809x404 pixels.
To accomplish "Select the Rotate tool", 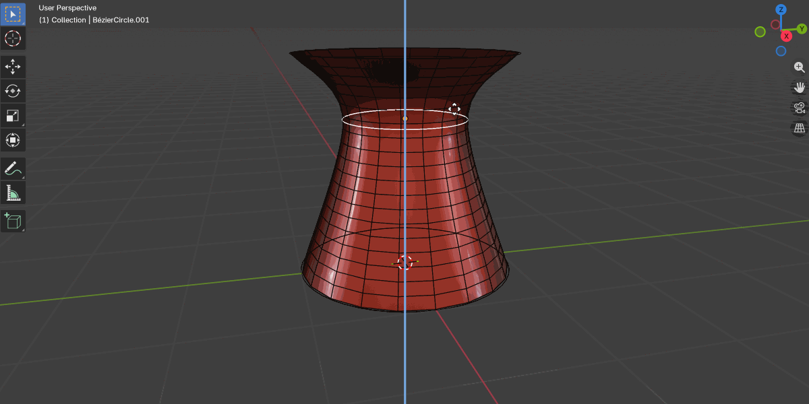I will (x=13, y=91).
